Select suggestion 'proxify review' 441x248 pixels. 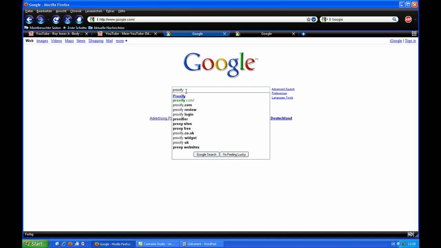(x=185, y=110)
